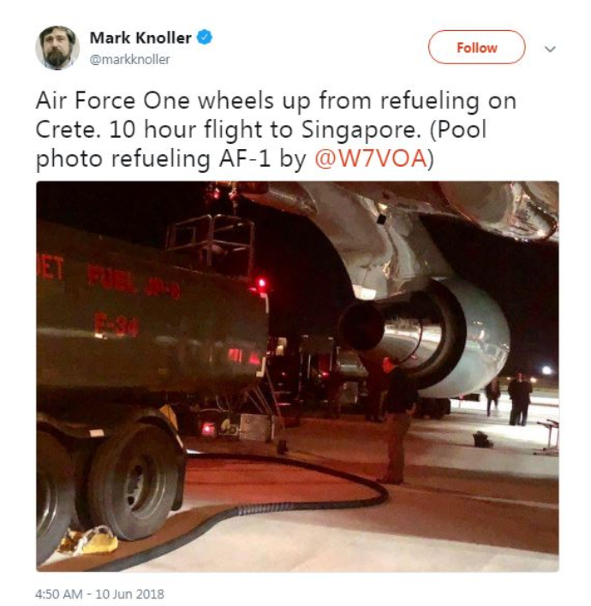Open the Mark Knoller display name link
Image resolution: width=591 pixels, height=606 pixels.
140,38
